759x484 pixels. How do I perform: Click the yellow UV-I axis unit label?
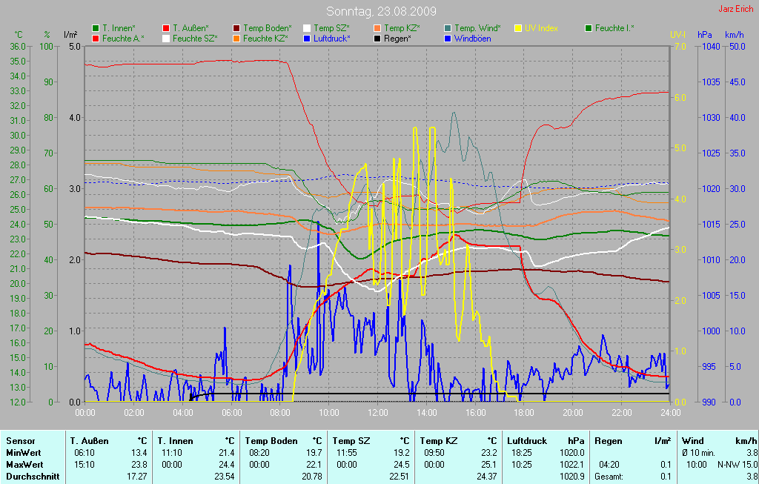coord(677,35)
